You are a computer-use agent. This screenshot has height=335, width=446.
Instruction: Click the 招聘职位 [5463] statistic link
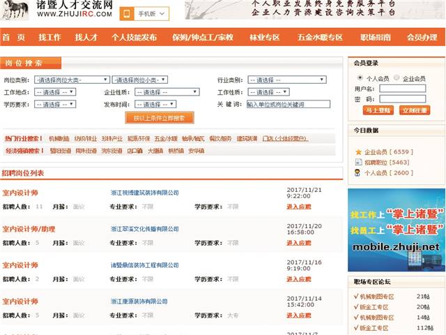pyautogui.click(x=387, y=163)
